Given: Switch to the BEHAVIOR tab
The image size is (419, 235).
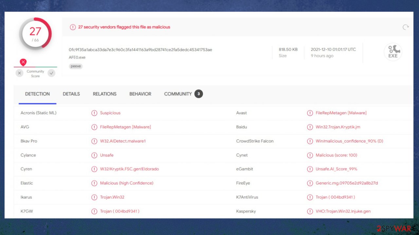Looking at the screenshot, I should pyautogui.click(x=140, y=94).
